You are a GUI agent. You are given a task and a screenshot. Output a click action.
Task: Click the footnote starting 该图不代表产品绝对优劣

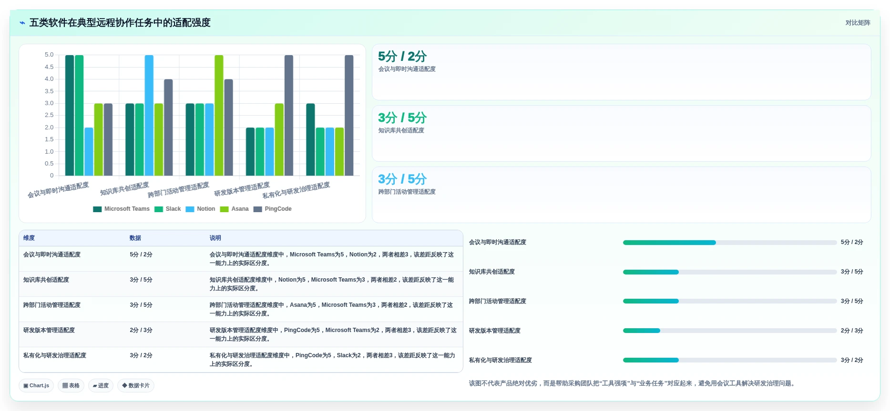(632, 383)
